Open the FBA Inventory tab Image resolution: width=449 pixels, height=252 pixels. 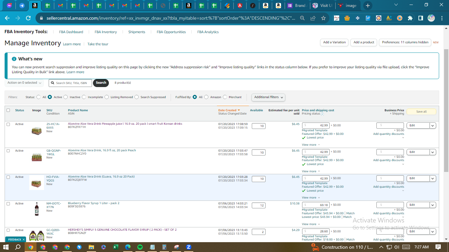click(106, 32)
